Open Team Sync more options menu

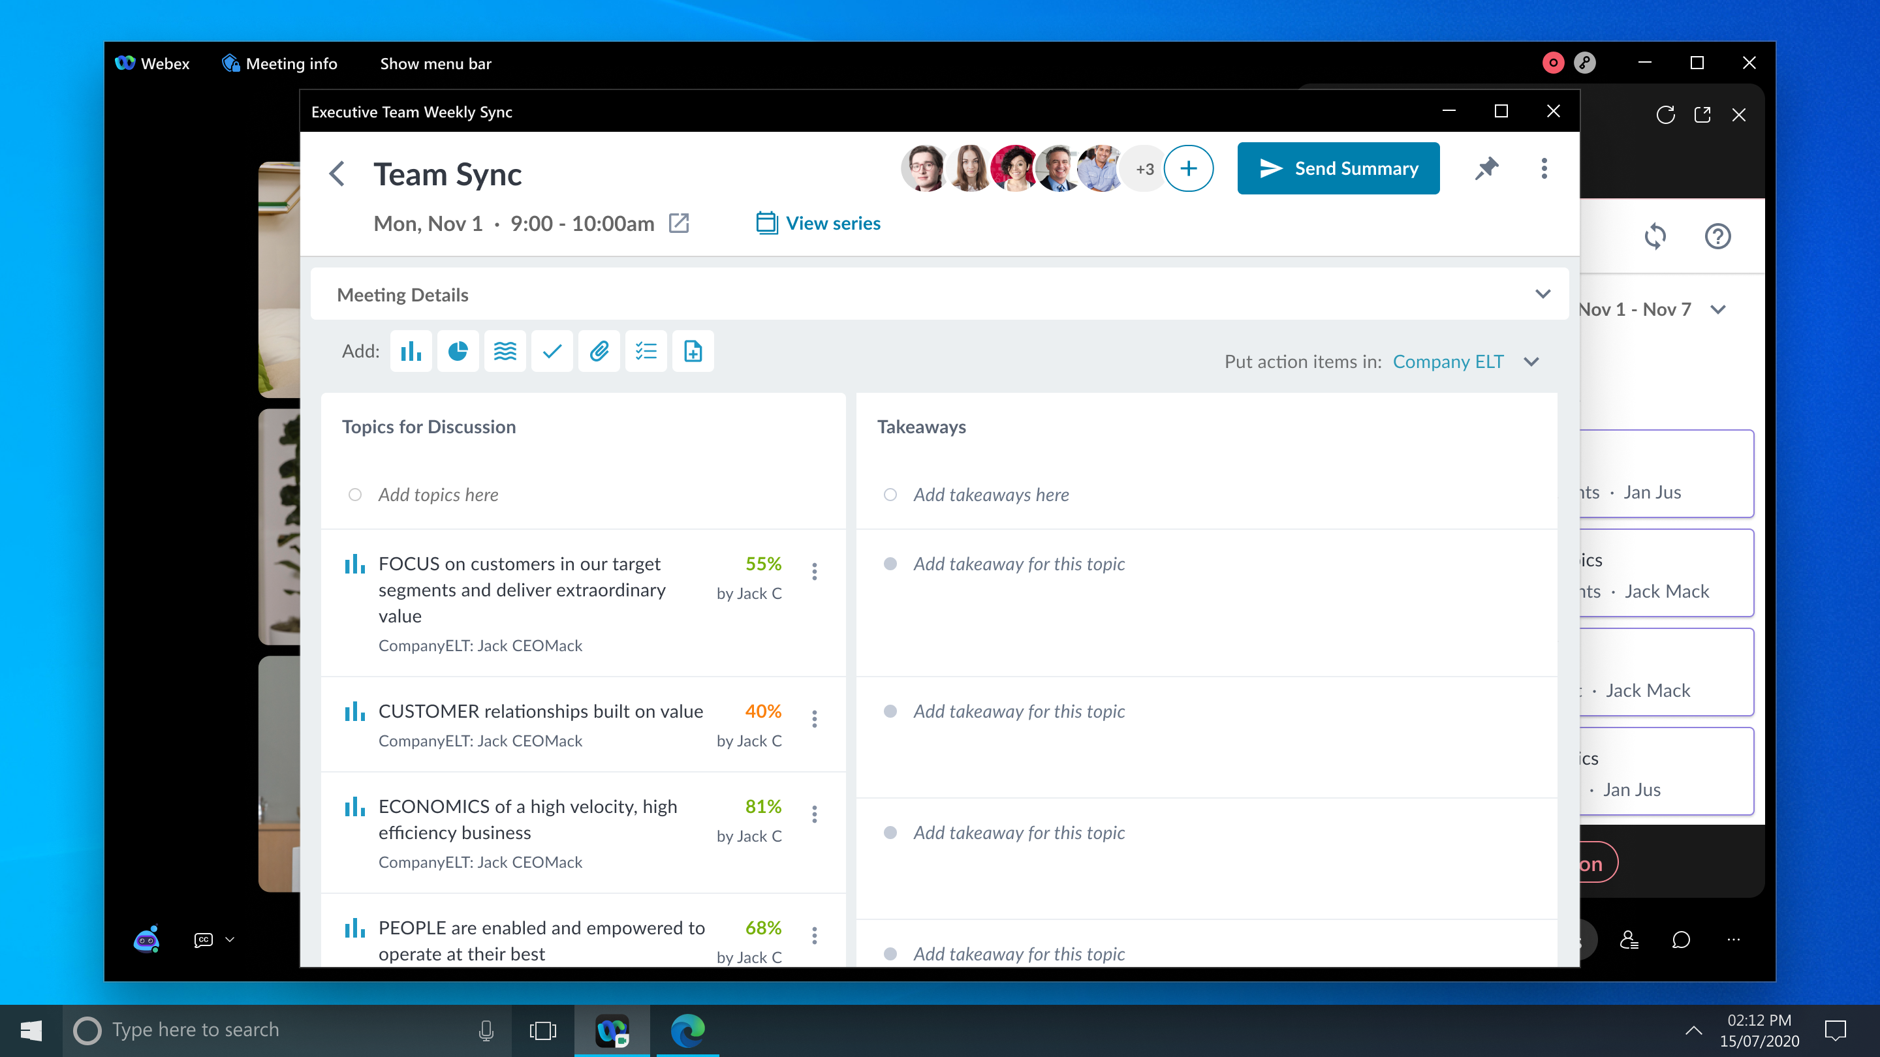[x=1544, y=168]
